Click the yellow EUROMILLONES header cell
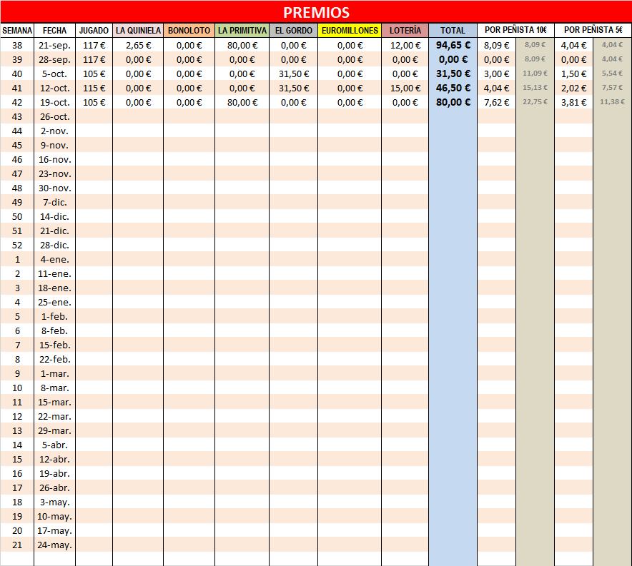 point(350,31)
